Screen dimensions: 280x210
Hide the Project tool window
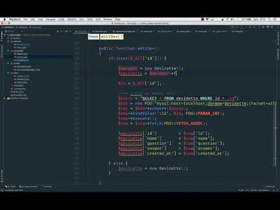click(x=71, y=32)
